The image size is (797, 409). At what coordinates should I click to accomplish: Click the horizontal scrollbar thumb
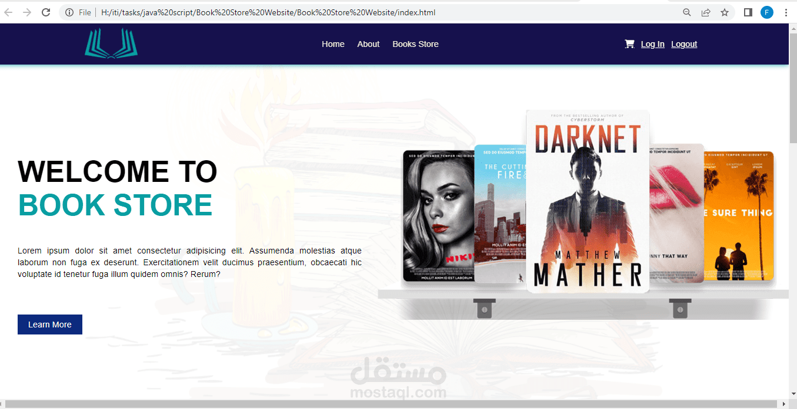click(x=391, y=404)
